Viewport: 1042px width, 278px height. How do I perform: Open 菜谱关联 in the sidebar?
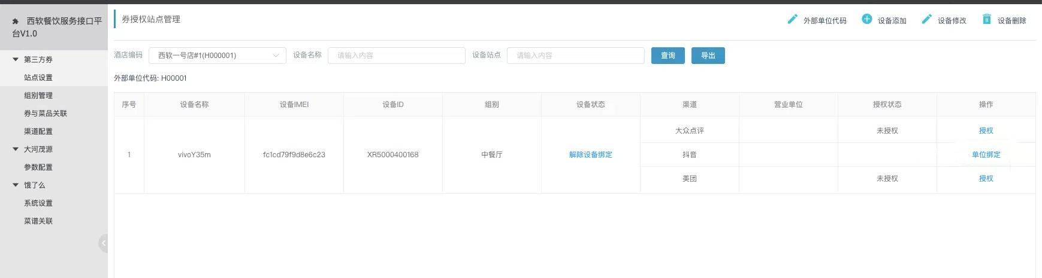[38, 221]
